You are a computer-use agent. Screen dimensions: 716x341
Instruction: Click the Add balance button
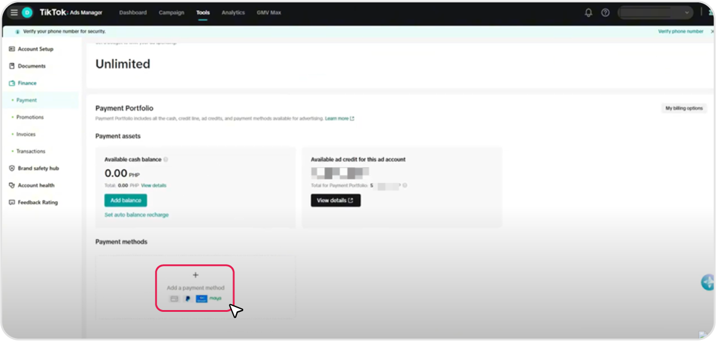tap(125, 201)
